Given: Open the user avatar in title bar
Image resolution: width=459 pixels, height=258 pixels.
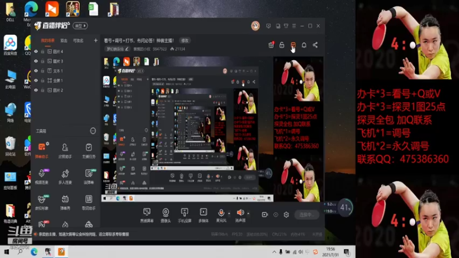Looking at the screenshot, I should [255, 26].
